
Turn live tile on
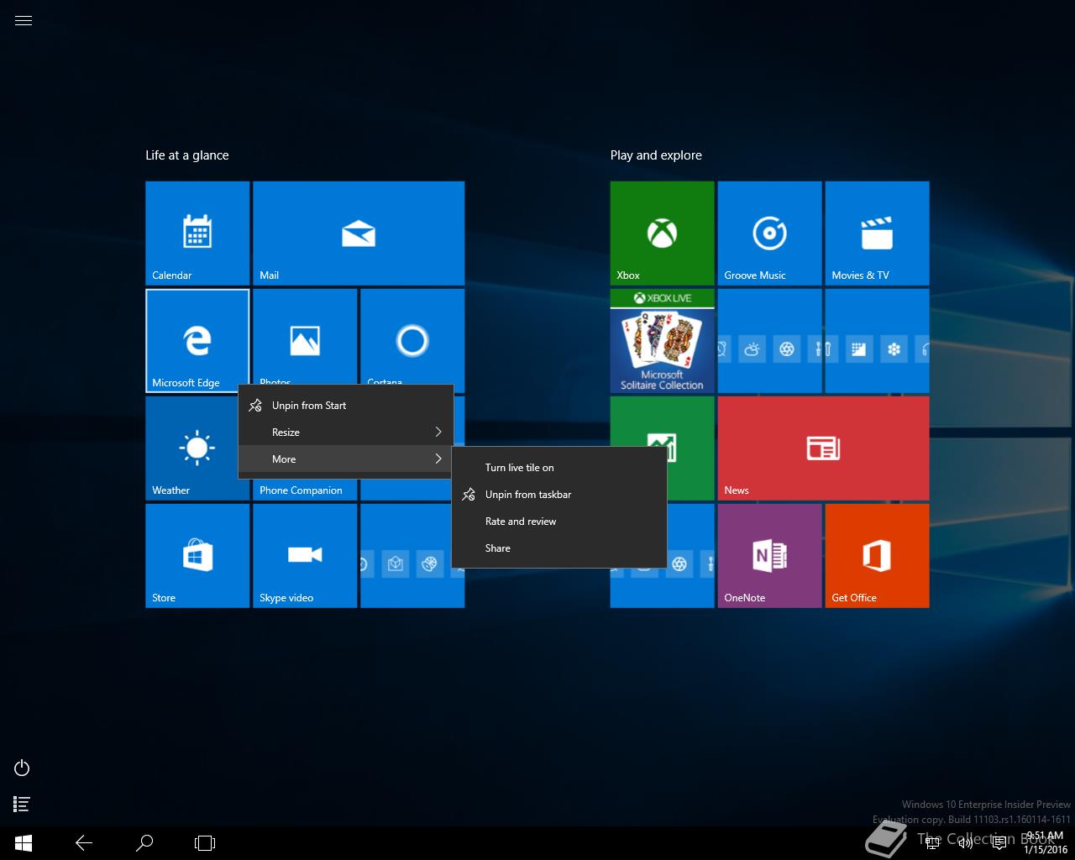tap(519, 468)
